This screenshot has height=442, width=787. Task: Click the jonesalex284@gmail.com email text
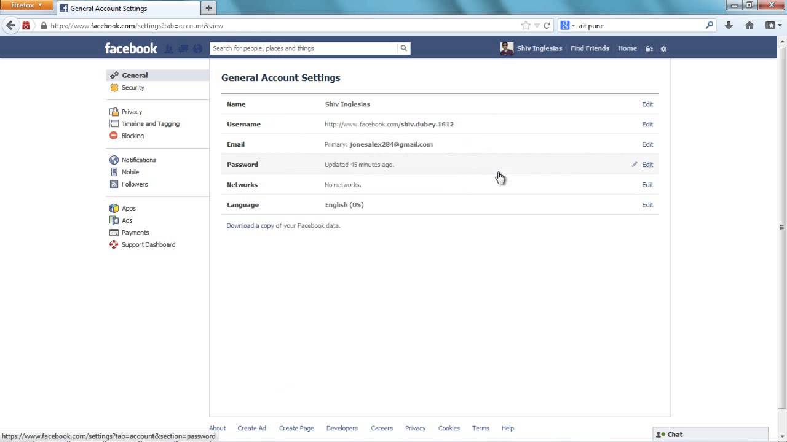[x=391, y=145]
